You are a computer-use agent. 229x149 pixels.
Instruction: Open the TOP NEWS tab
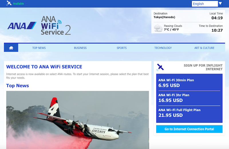[x=39, y=48]
